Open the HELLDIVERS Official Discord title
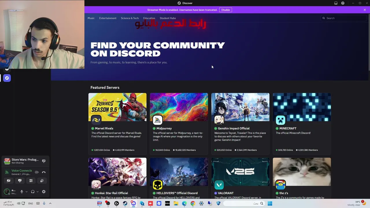The height and width of the screenshot is (208, 370). tap(177, 193)
